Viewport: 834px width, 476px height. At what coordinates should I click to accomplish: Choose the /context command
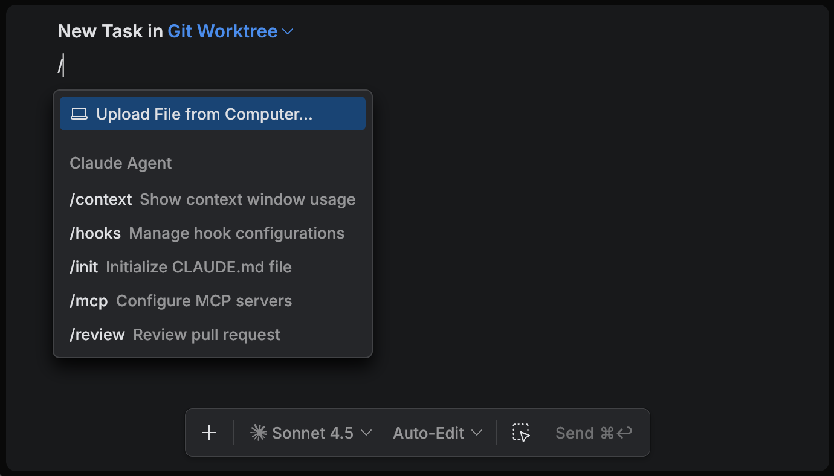coord(101,199)
